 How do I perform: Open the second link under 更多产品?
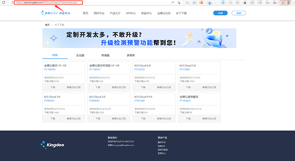[x=161, y=146]
